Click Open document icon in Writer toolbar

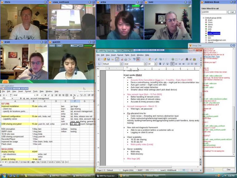click(105, 59)
